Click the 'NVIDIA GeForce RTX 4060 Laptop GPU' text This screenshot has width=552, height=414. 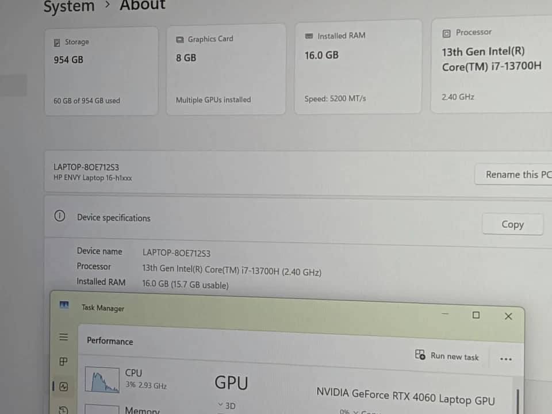click(x=405, y=396)
